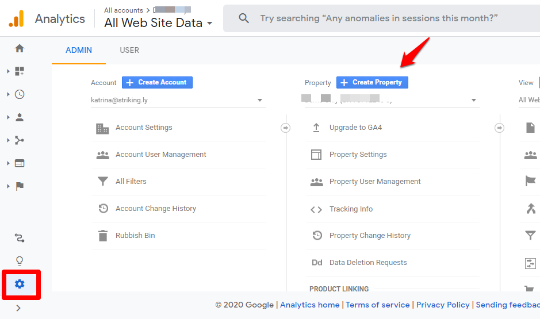
Task: Click the Create Property button
Action: coord(372,83)
